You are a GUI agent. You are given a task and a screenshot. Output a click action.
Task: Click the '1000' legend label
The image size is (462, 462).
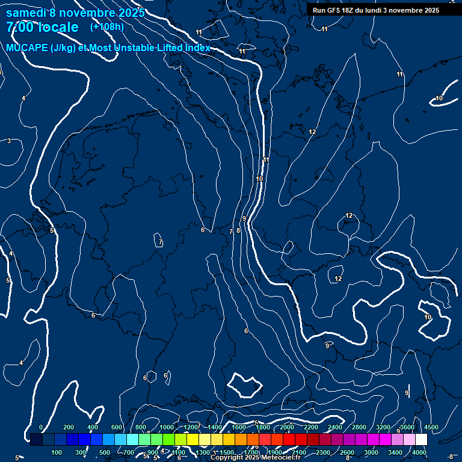coord(167,427)
